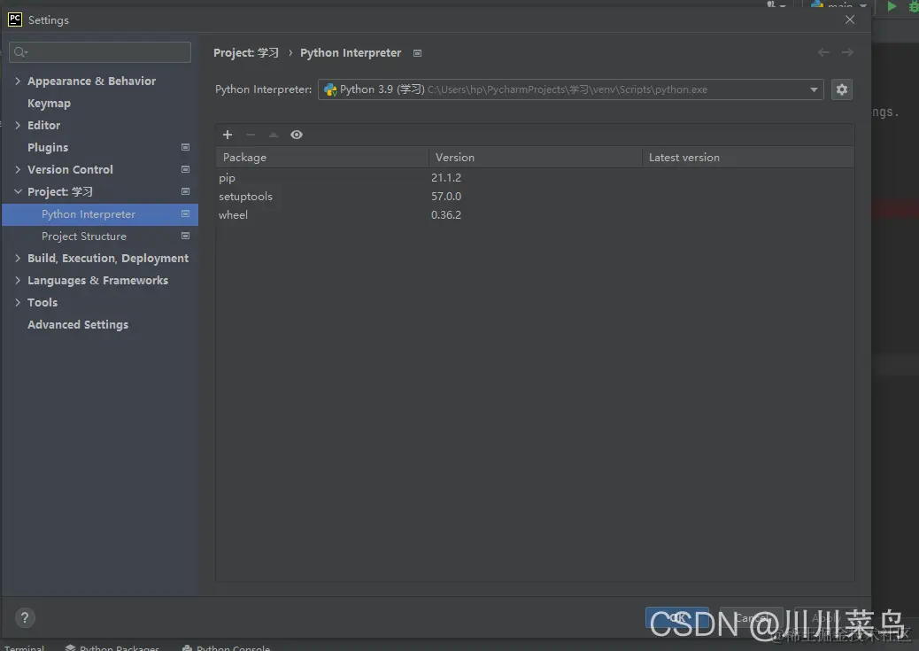
Task: Toggle show early releases eye icon
Action: [x=297, y=135]
